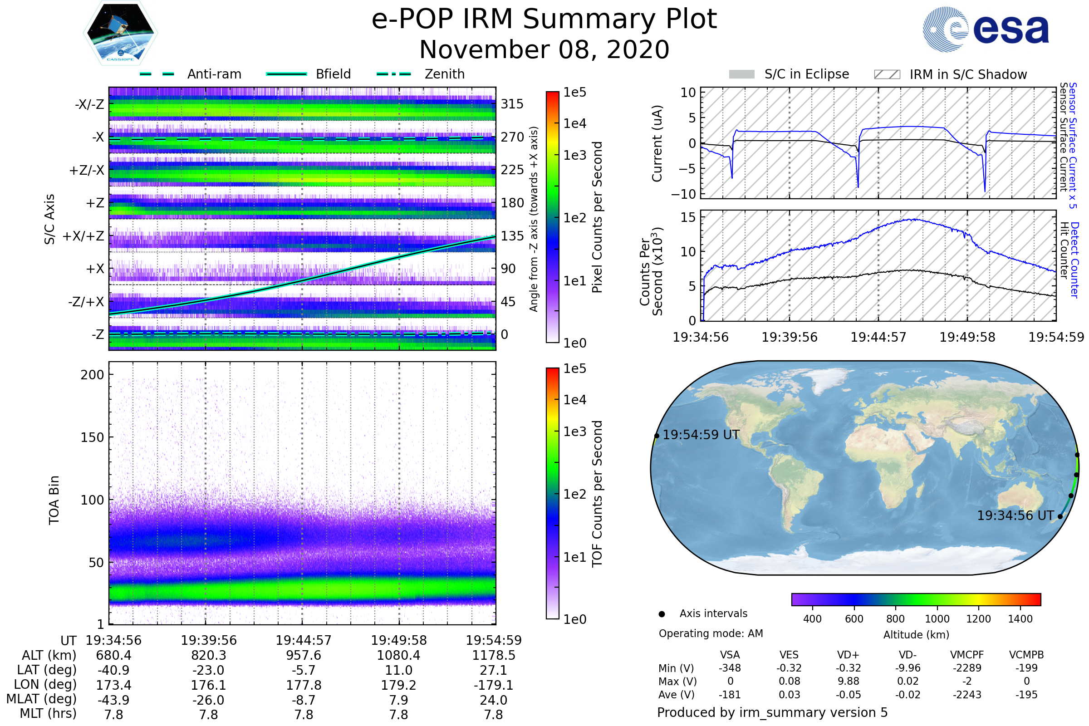Click the Operating mode: AM label

click(x=711, y=633)
